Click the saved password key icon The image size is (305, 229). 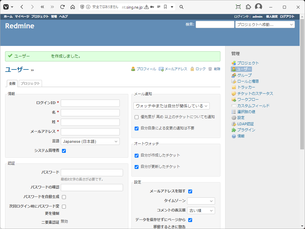[x=152, y=7]
